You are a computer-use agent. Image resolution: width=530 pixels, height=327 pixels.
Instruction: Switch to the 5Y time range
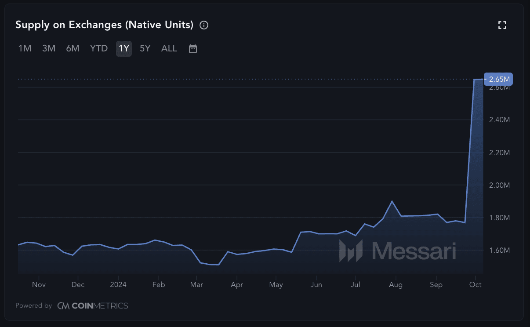click(145, 48)
